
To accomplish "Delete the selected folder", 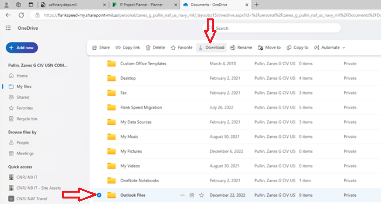I will click(x=155, y=47).
